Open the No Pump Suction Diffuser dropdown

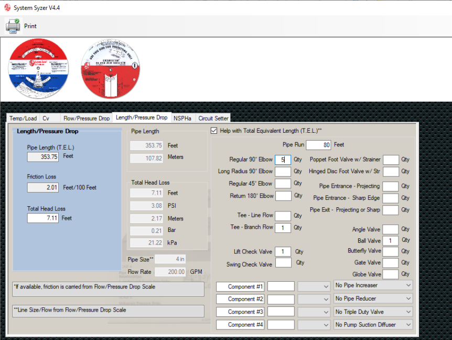point(373,325)
